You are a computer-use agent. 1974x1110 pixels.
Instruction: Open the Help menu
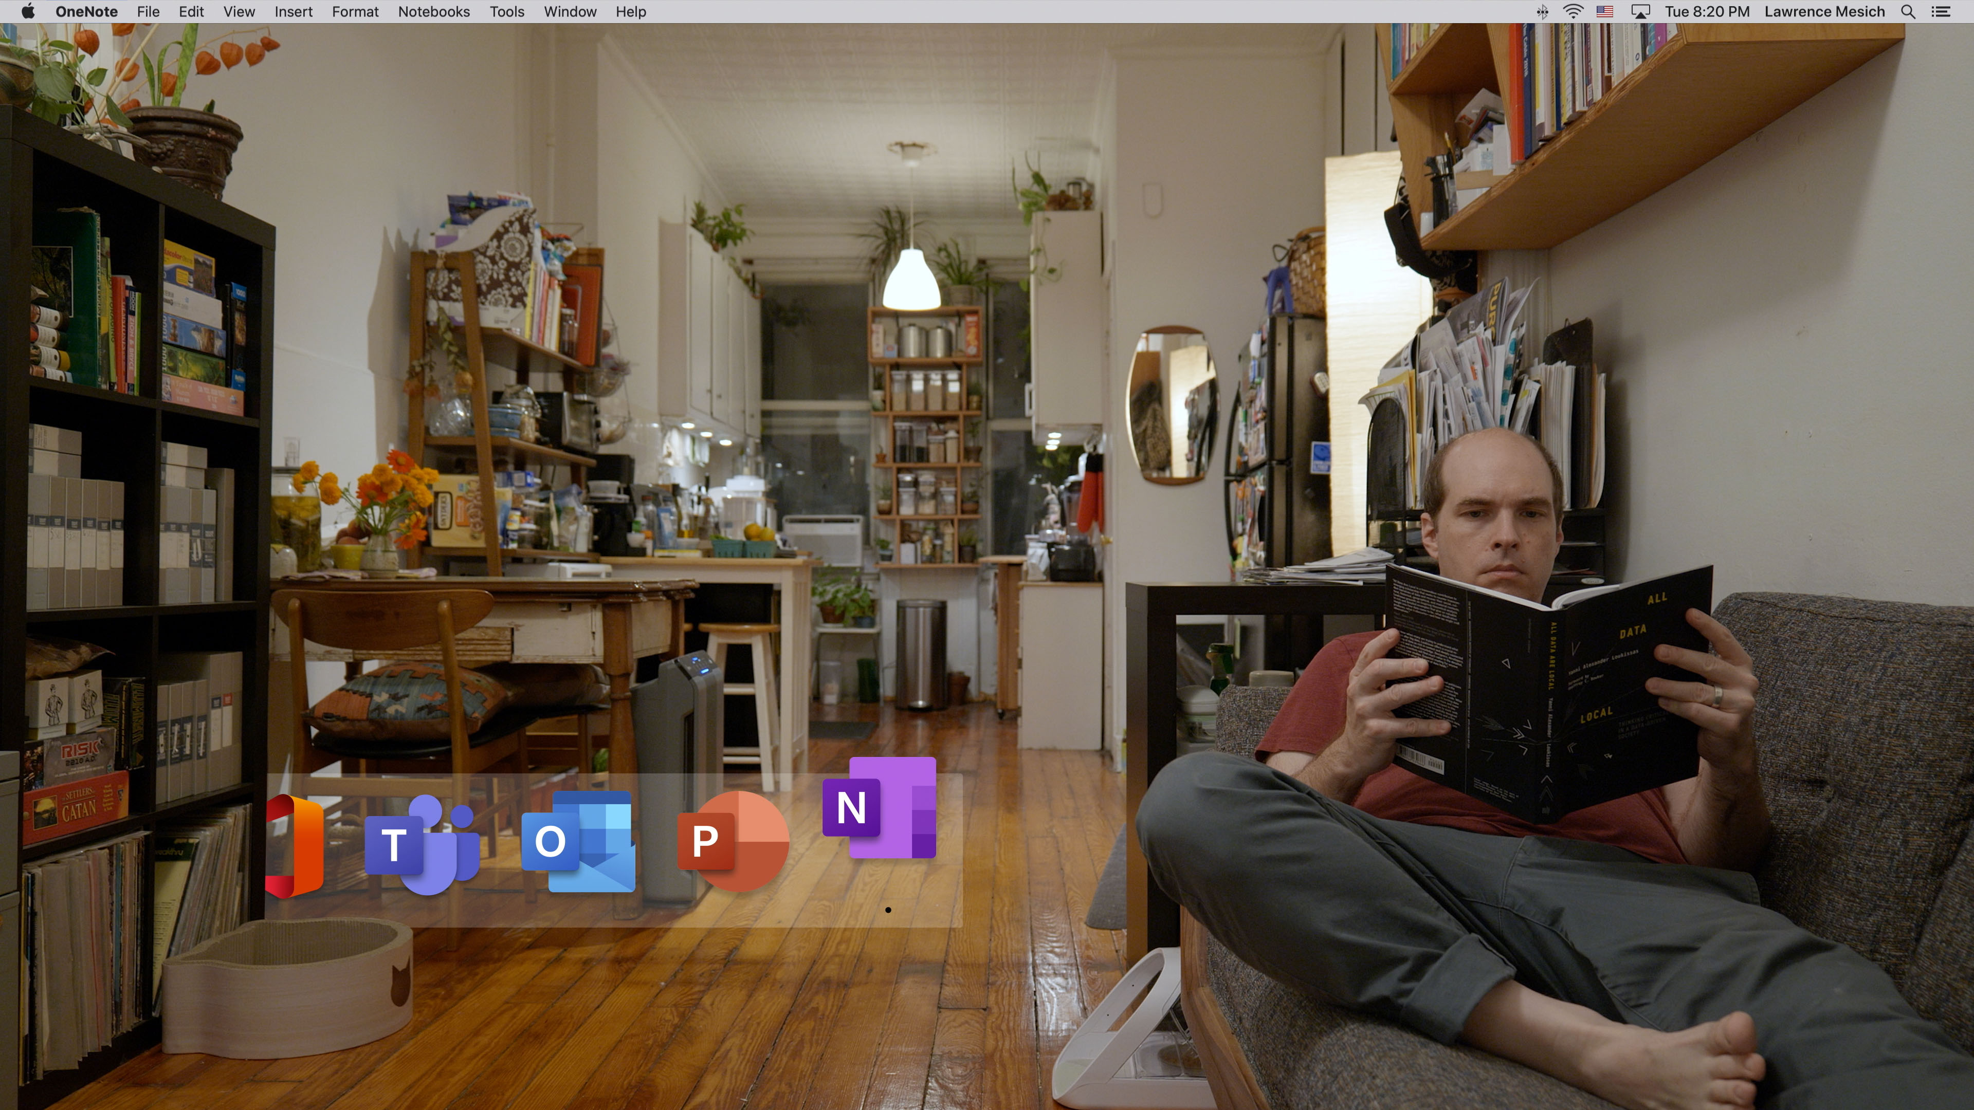coord(631,11)
